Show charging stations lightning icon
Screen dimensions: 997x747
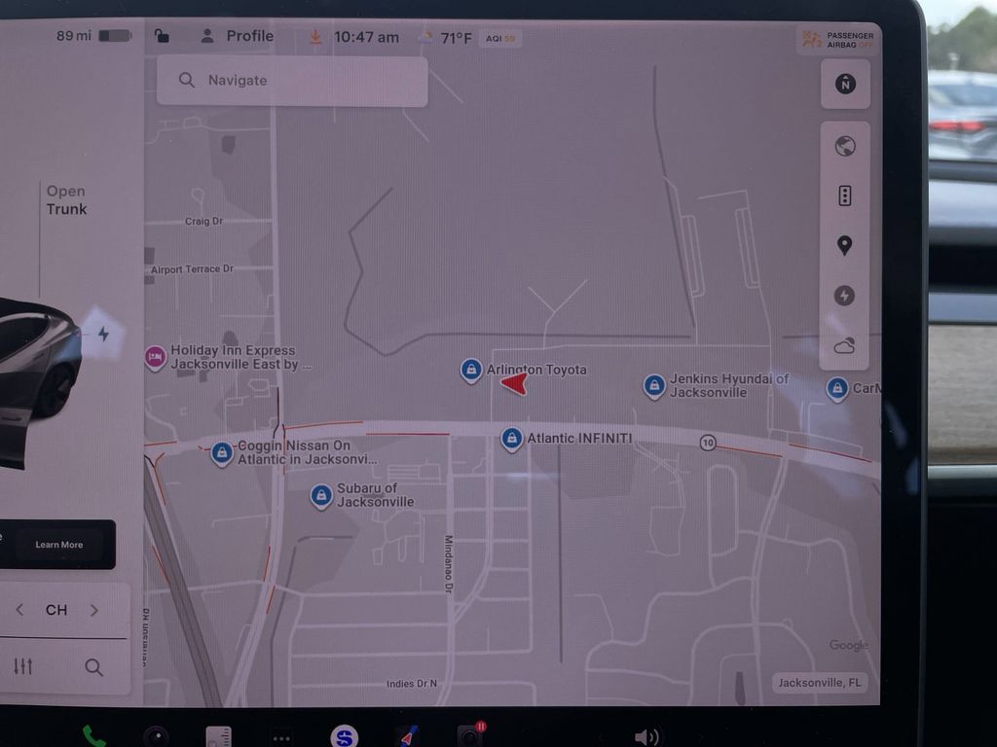point(844,296)
